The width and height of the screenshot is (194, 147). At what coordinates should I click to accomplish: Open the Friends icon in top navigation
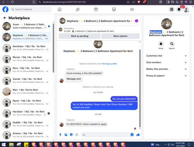tap(78, 9)
